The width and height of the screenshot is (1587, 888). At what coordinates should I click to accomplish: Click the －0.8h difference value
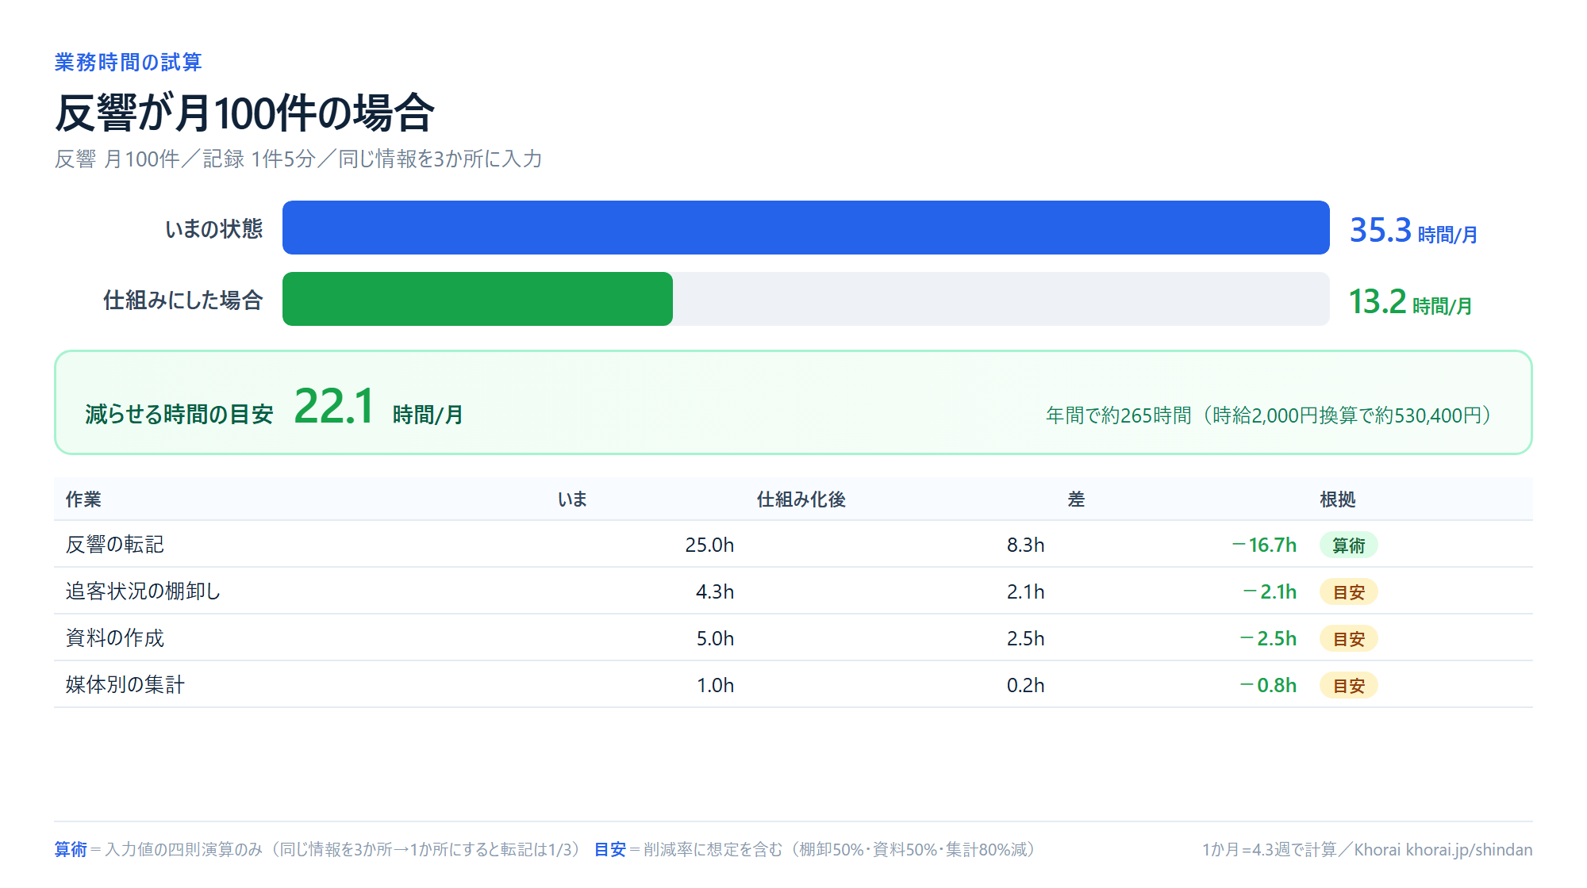point(1267,685)
